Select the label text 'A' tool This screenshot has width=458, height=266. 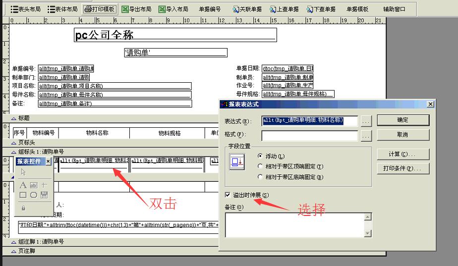click(x=23, y=185)
